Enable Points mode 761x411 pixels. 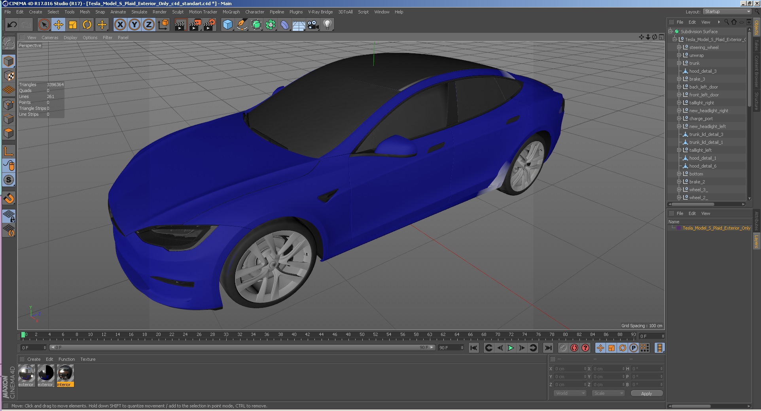coord(9,105)
